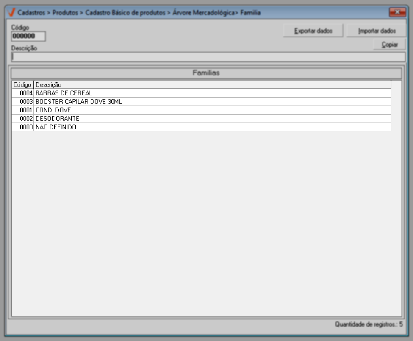Click the orange checkmark app icon
Image resolution: width=413 pixels, height=341 pixels.
(11, 12)
